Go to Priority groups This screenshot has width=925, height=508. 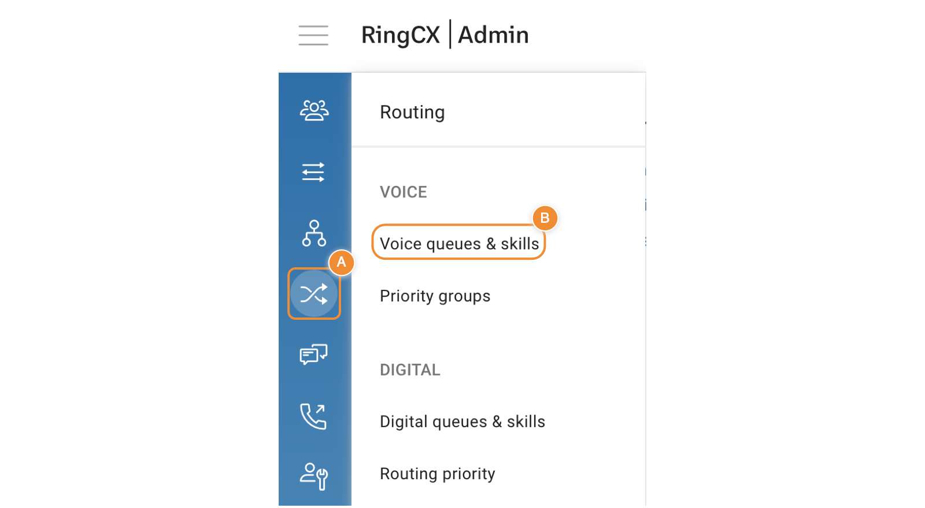point(435,296)
